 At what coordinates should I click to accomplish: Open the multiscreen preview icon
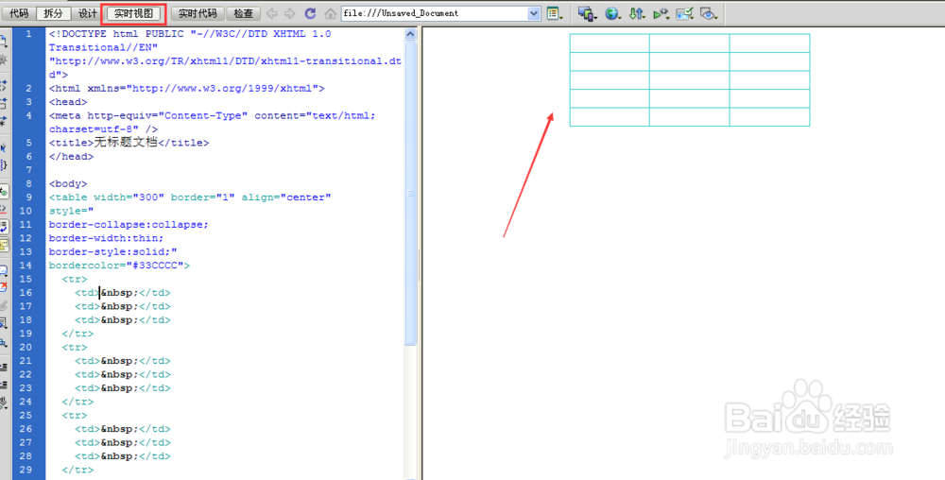click(x=587, y=13)
